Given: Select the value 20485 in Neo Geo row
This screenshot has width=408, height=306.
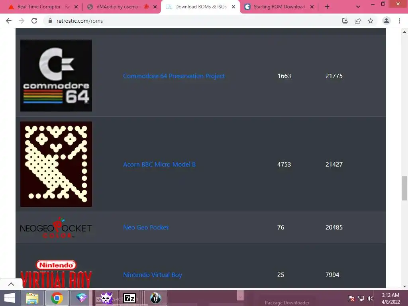Looking at the screenshot, I should (334, 228).
